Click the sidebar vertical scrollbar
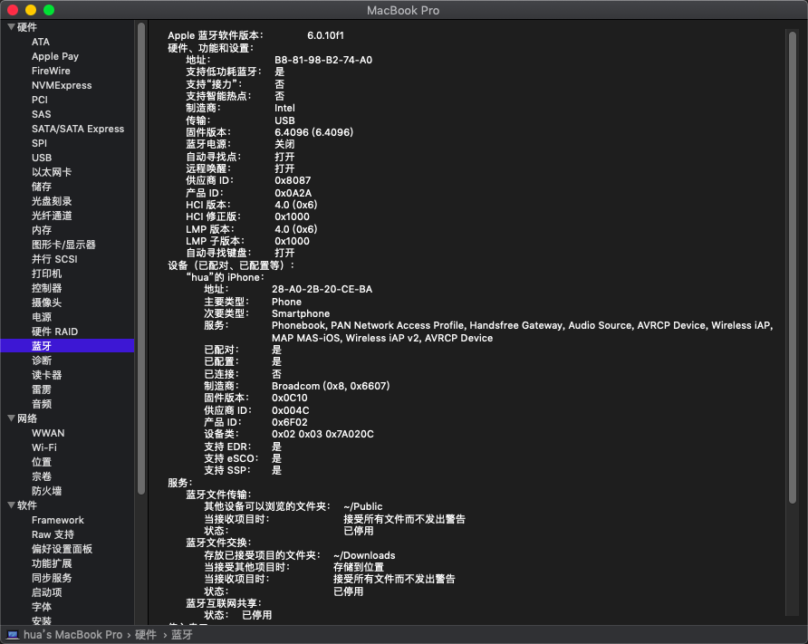Screen dimensions: 808x644 point(141,259)
